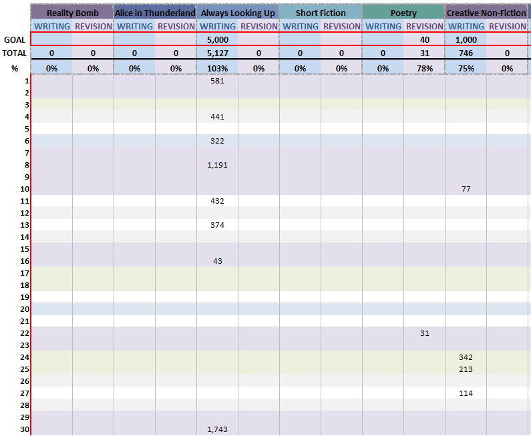Select the cell containing 1,743
531x436 pixels.
218,429
